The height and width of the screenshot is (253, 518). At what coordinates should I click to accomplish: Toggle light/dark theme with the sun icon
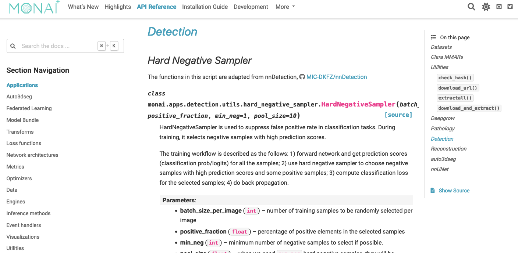pos(486,7)
